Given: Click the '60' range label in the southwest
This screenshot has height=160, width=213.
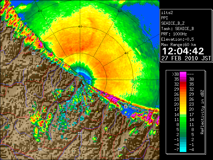Looking at the screenshot, I should (x=40, y=149).
